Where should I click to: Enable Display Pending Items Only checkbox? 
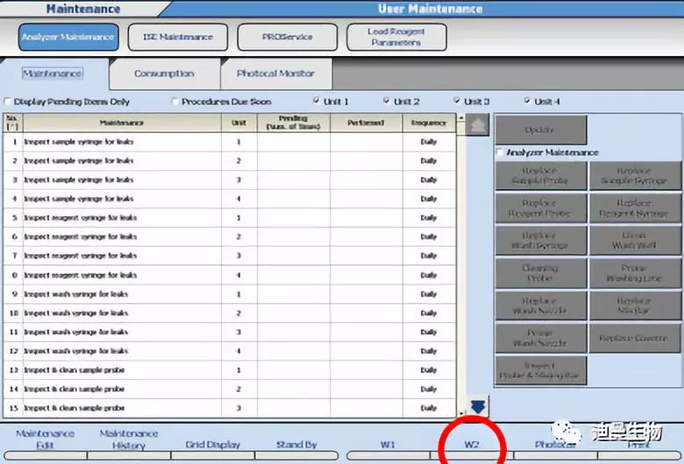pos(9,102)
